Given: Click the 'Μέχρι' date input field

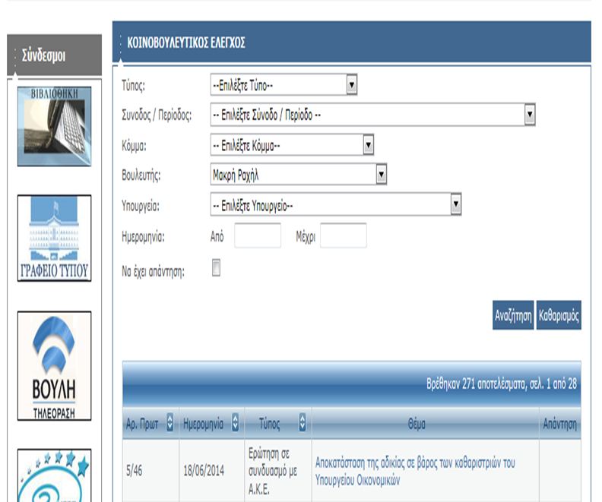Looking at the screenshot, I should (x=343, y=236).
